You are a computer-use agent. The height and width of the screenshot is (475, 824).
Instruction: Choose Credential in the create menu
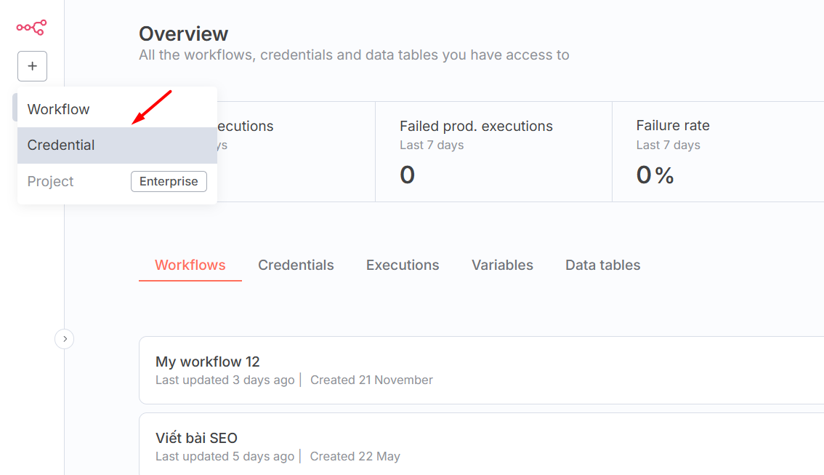pos(61,145)
